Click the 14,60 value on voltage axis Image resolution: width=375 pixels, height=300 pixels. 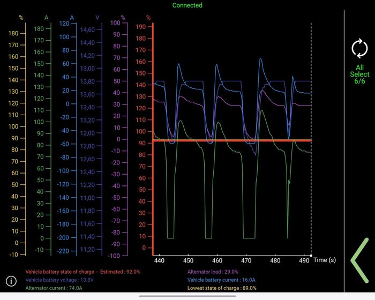[x=87, y=30]
